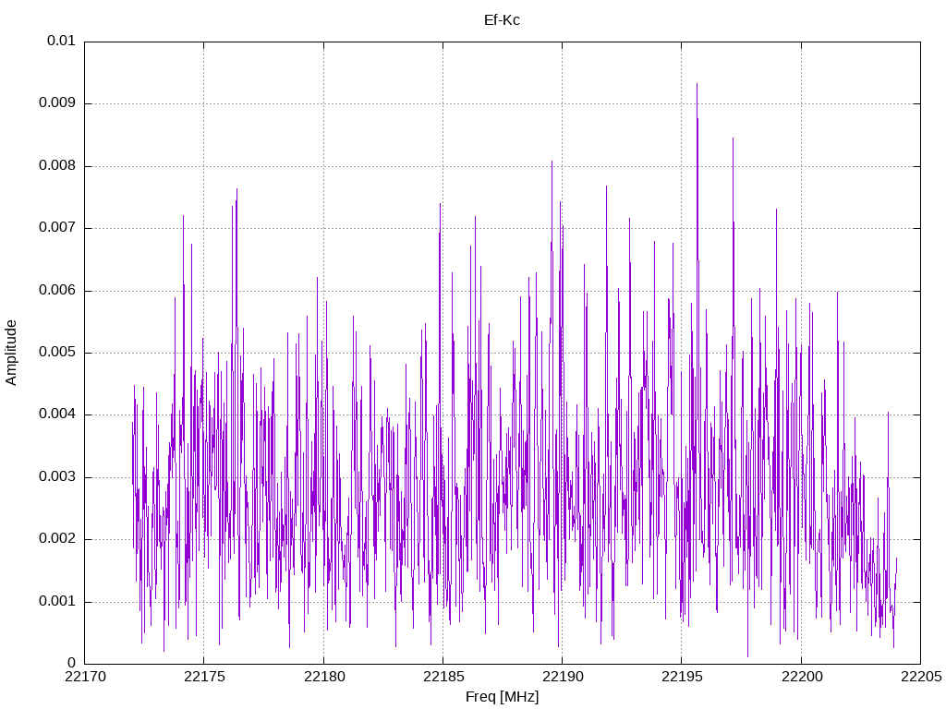The width and height of the screenshot is (946, 709).
Task: Click the y-axis origin label 0
Action: pyautogui.click(x=71, y=663)
